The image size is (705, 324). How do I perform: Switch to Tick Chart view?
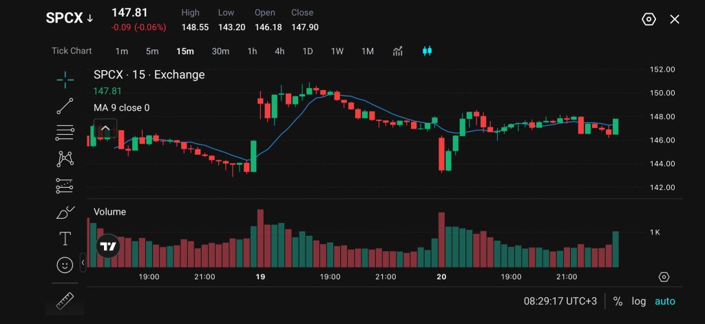[x=72, y=51]
